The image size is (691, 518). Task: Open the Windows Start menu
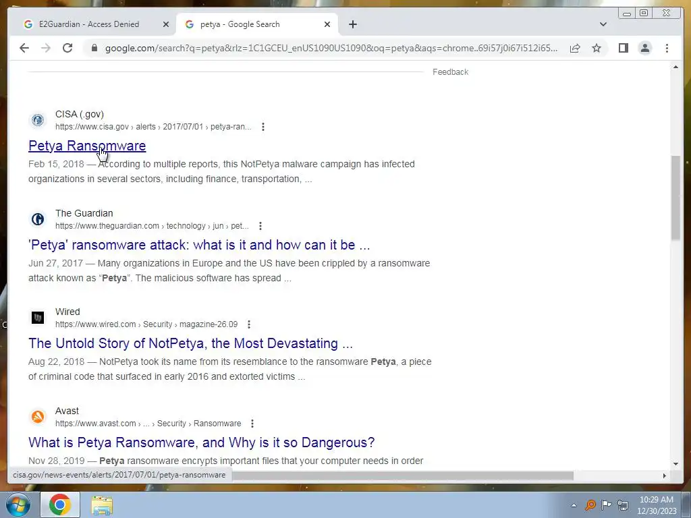coord(18,505)
